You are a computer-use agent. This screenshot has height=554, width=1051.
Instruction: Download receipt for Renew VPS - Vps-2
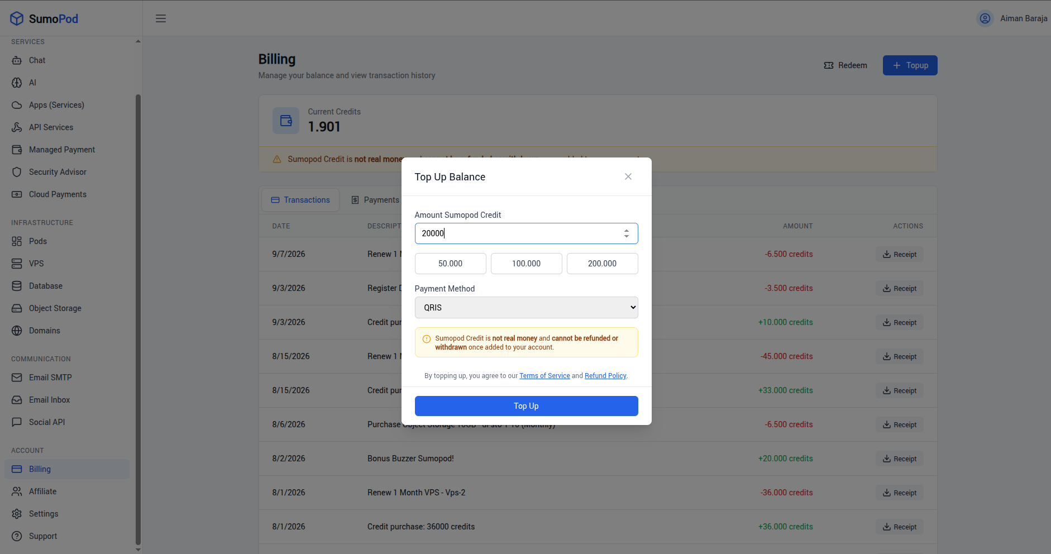coord(900,493)
